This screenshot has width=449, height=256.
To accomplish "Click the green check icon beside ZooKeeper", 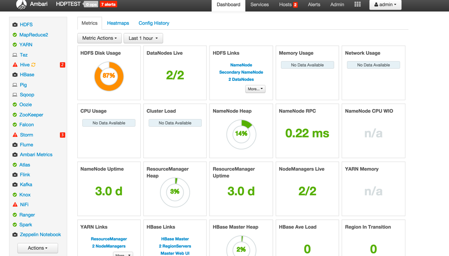I will 14,115.
